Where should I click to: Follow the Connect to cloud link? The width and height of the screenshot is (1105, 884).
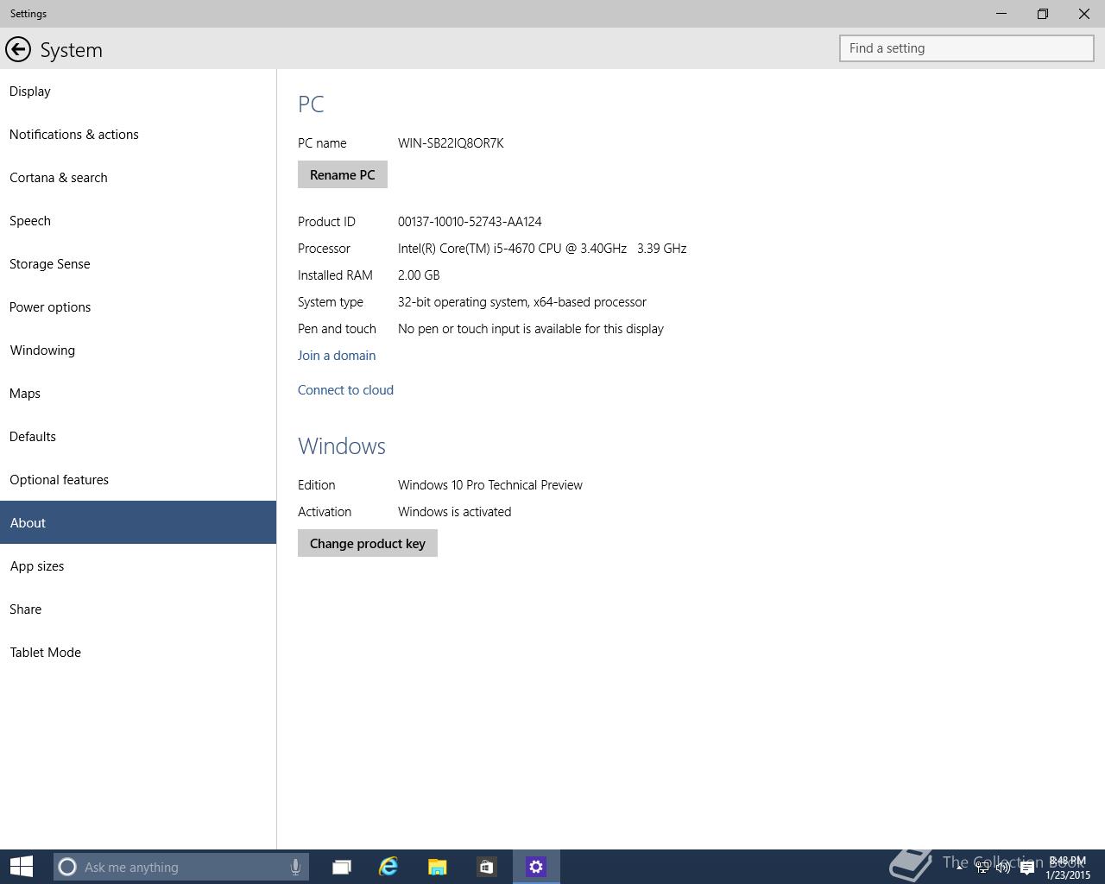345,389
